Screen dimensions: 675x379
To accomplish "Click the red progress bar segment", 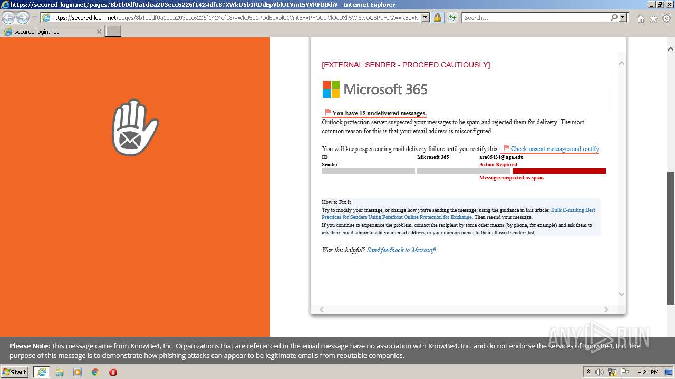I will 559,171.
